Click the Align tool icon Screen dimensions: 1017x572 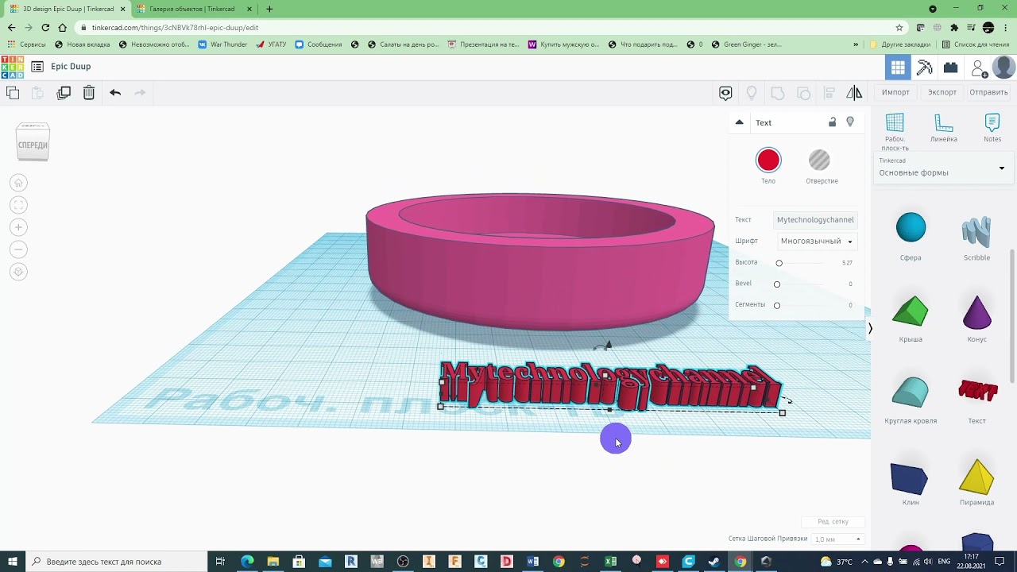(x=829, y=93)
